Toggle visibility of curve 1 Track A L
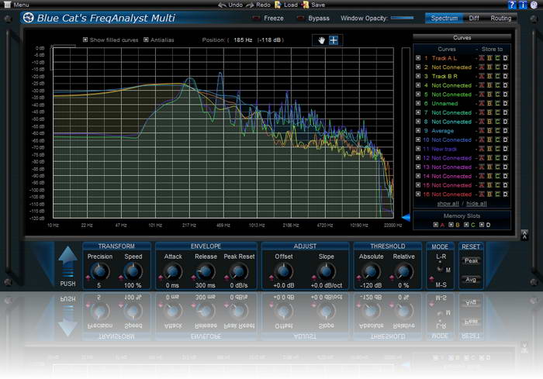543x379 pixels. coord(418,58)
